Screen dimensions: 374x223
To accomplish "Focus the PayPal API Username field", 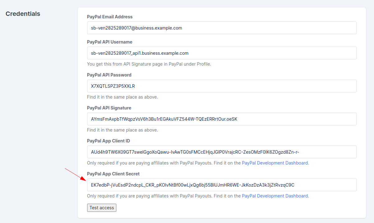I will click(x=222, y=53).
